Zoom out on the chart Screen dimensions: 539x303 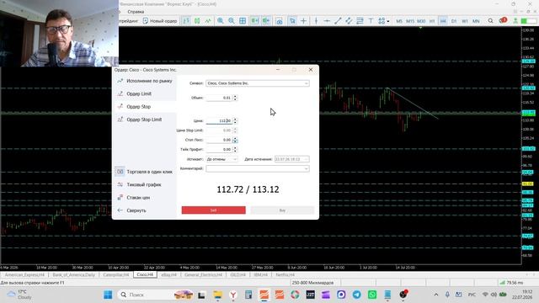coord(232,21)
